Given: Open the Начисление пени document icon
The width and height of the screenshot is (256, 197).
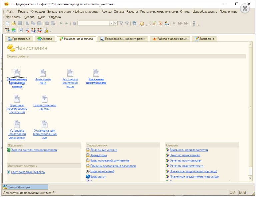Looking at the screenshot, I should tap(43, 73).
